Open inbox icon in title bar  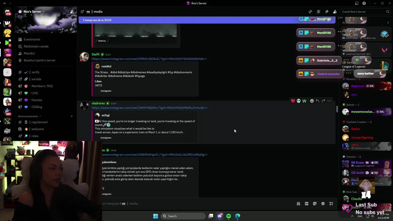click(x=357, y=3)
